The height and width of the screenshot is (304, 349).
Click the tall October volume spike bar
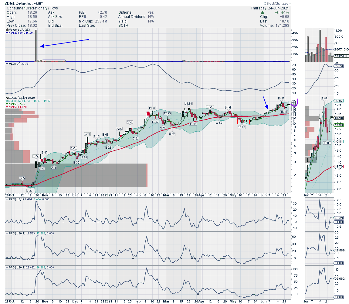coord(36,46)
